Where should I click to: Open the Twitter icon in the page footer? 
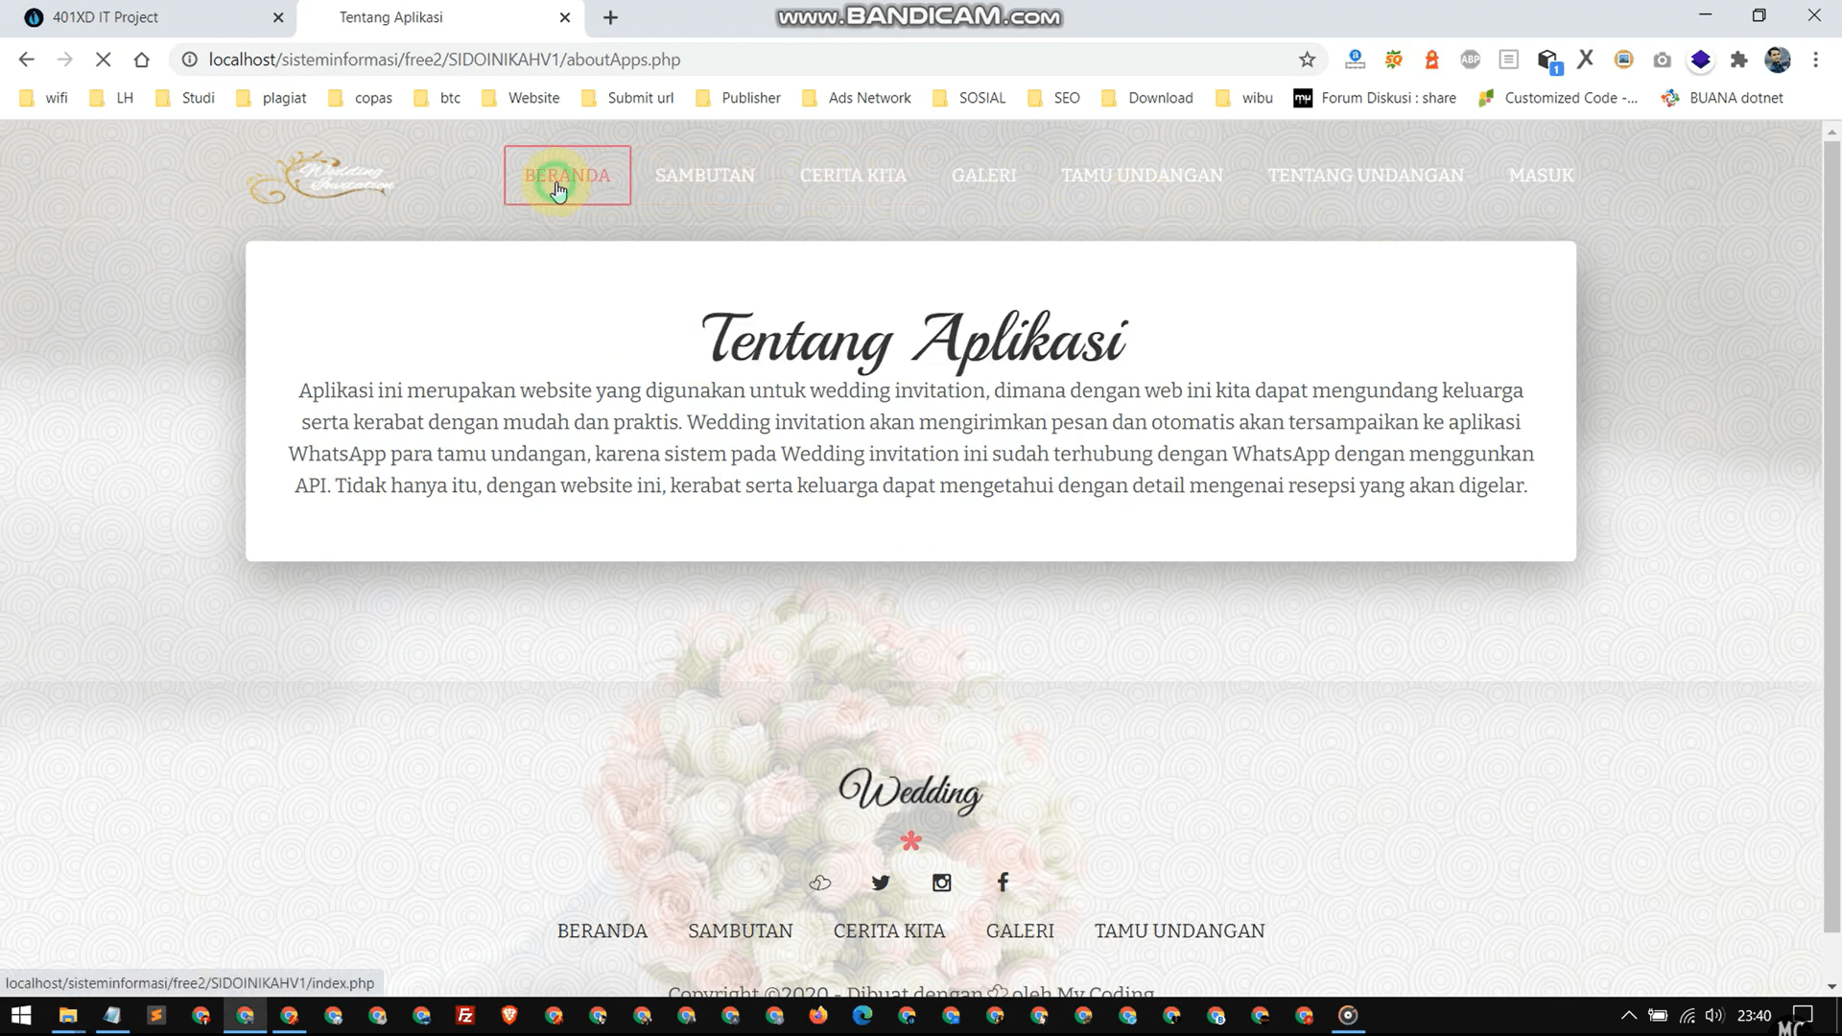(880, 883)
